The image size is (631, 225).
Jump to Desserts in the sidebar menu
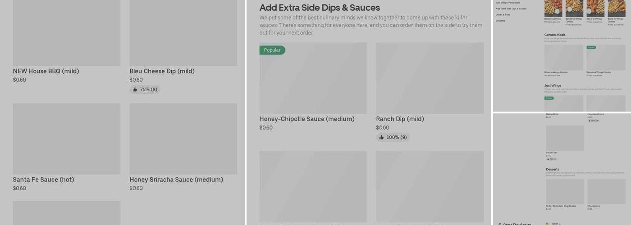click(x=500, y=21)
